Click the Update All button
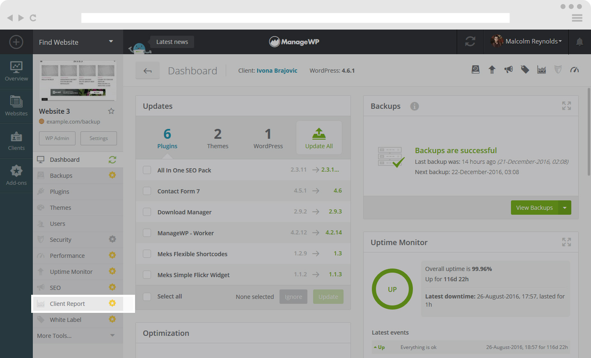The width and height of the screenshot is (591, 358). 319,138
